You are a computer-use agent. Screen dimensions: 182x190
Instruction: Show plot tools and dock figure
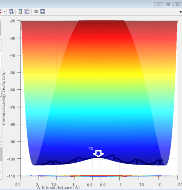[x=43, y=11]
